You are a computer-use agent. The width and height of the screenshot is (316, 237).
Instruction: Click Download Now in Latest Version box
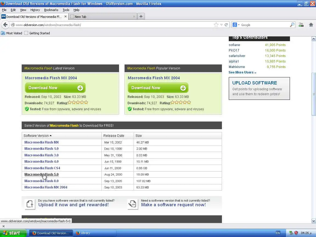click(55, 88)
